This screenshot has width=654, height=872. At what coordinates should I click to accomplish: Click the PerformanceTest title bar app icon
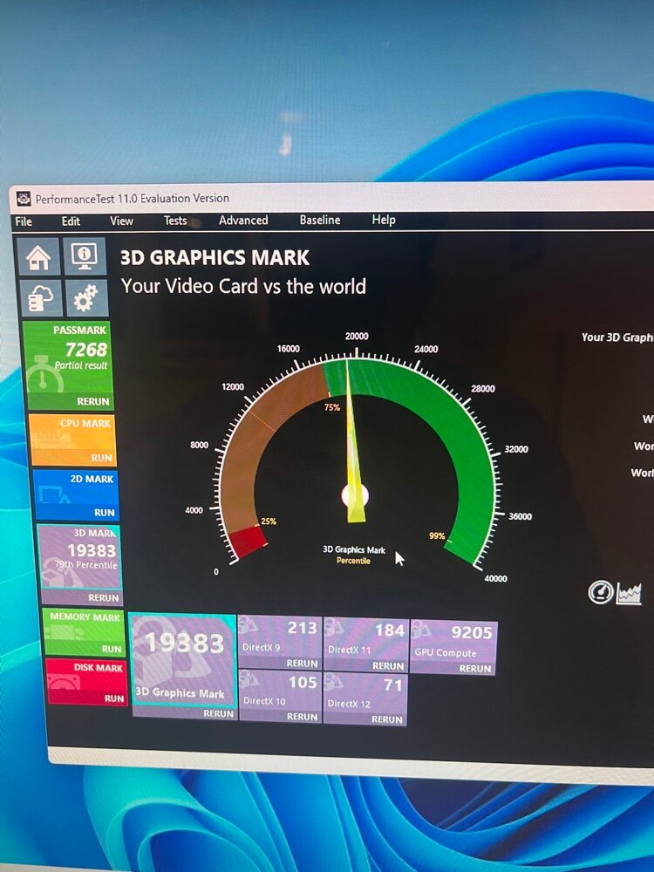24,199
